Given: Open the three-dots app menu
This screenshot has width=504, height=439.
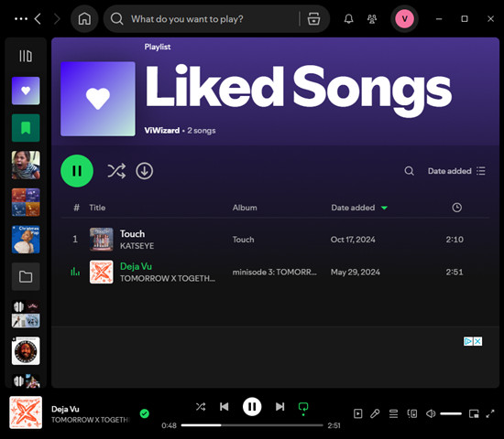Looking at the screenshot, I should click(21, 19).
